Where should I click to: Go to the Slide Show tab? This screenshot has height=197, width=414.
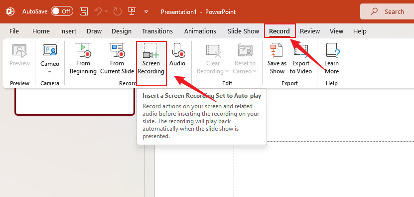coord(243,31)
